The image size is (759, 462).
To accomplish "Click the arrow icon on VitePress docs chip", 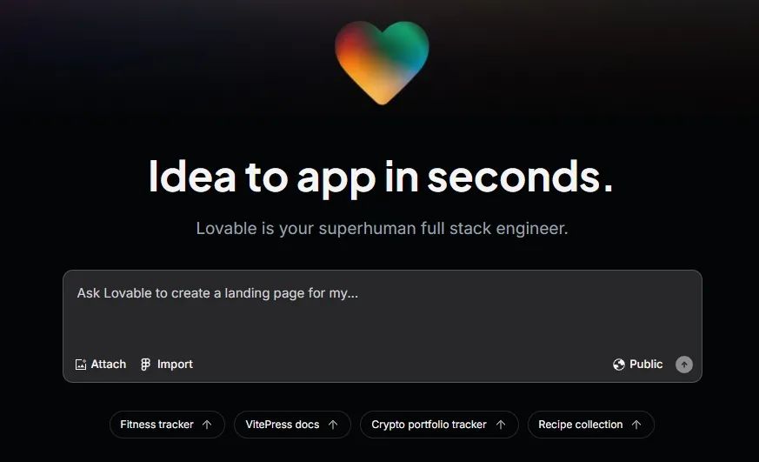I will point(333,425).
